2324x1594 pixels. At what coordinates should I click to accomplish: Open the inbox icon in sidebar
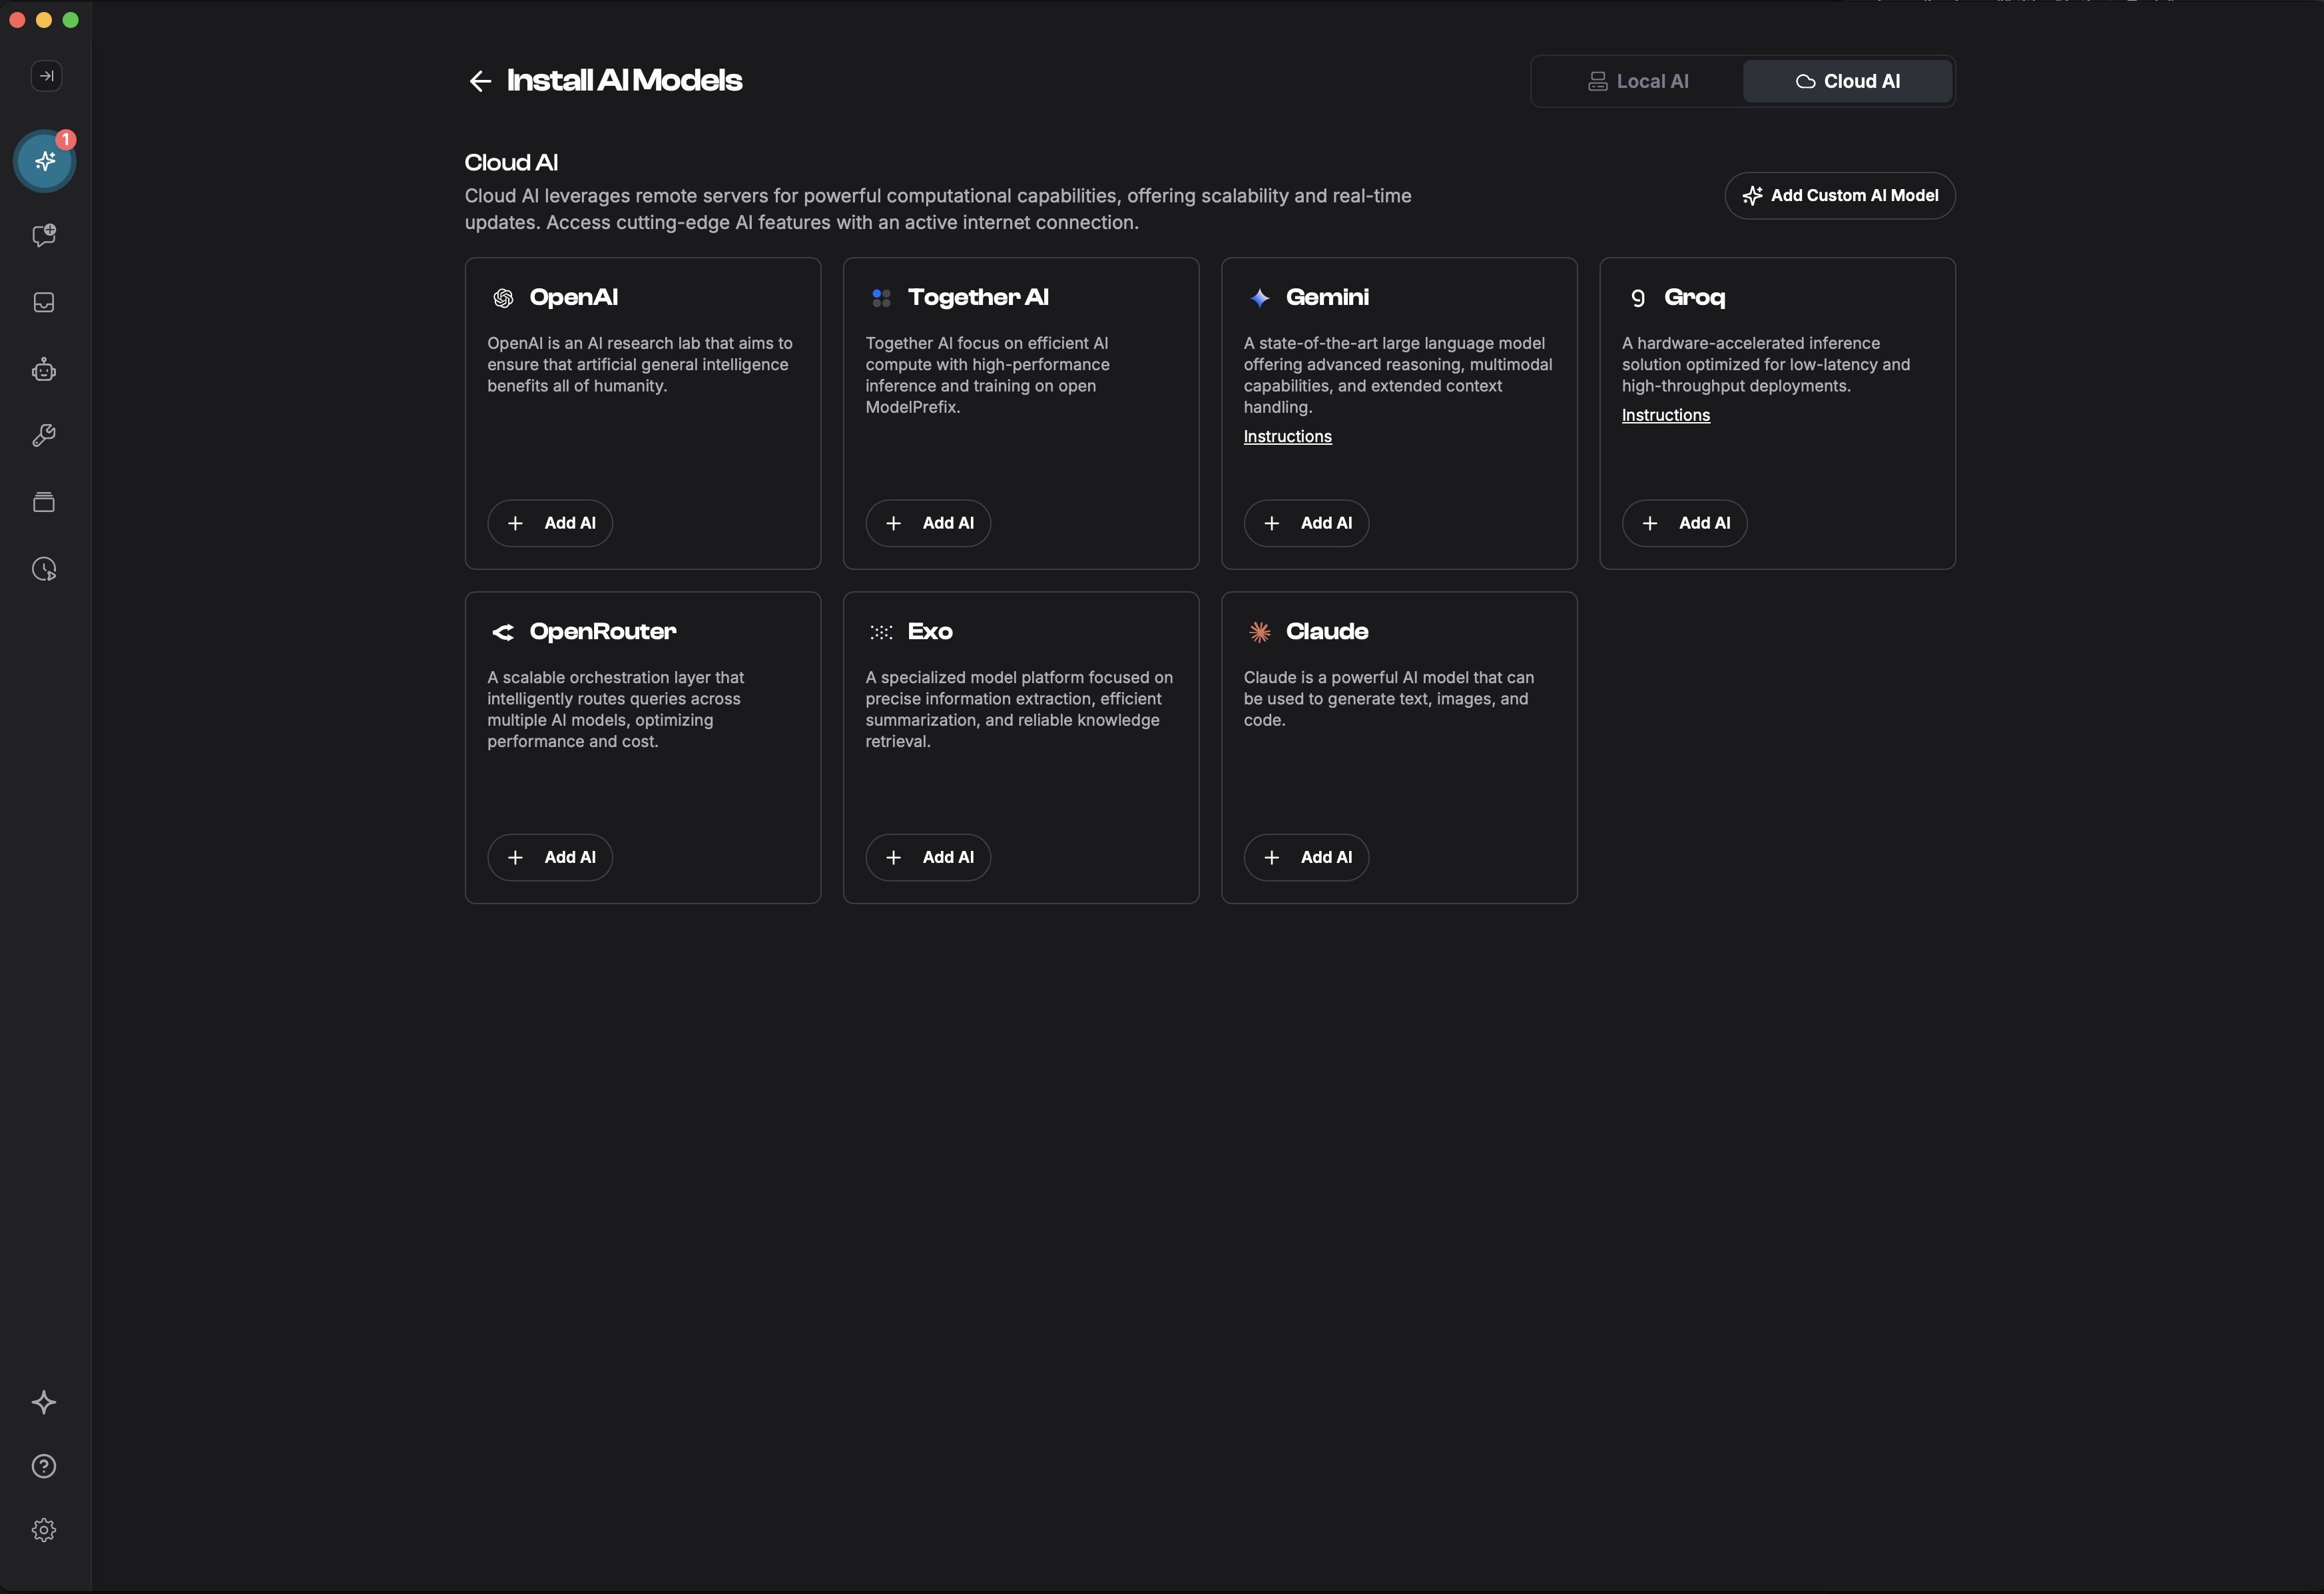point(44,302)
